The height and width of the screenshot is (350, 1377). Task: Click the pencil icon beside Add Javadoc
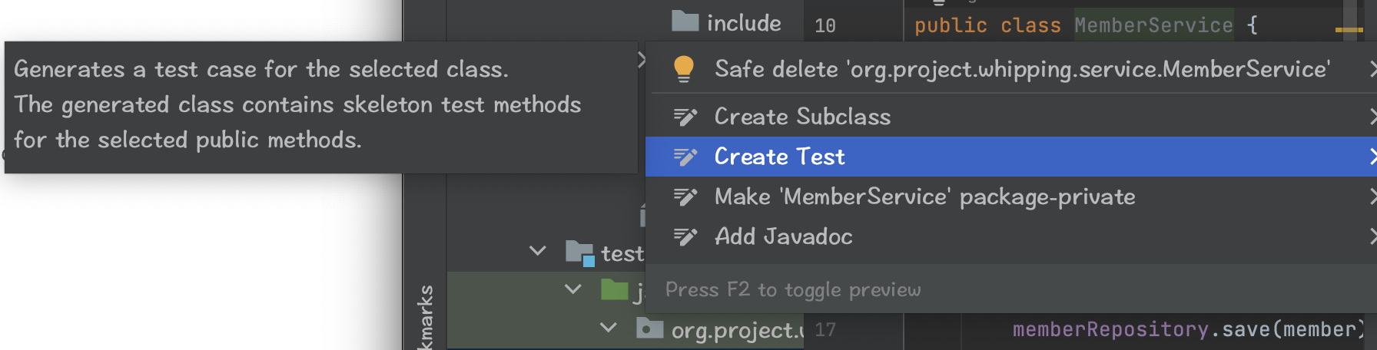pyautogui.click(x=685, y=236)
